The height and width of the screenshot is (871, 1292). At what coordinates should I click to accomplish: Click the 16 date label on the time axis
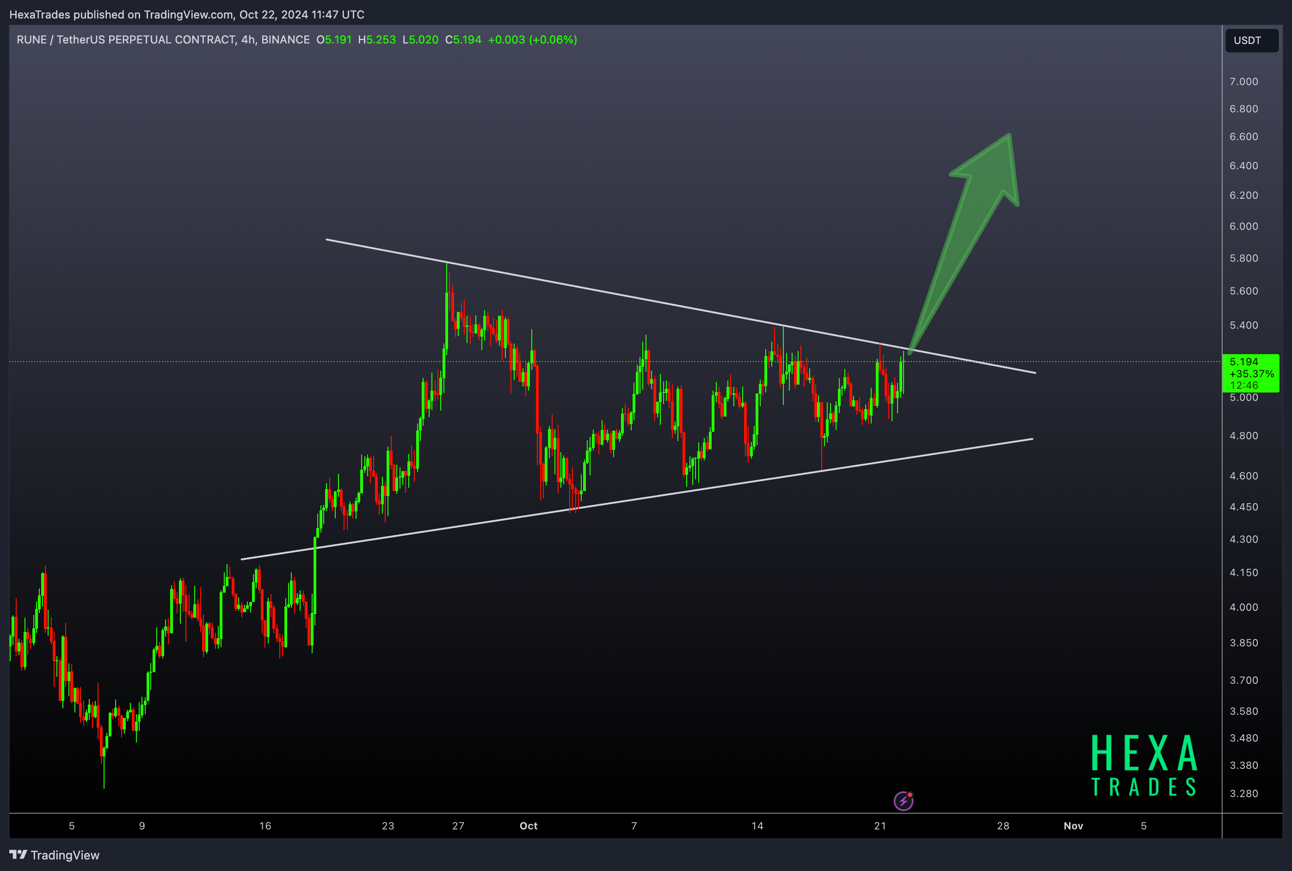[265, 826]
